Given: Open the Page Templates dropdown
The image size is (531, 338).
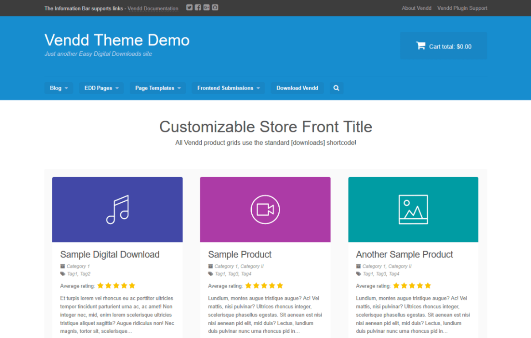Looking at the screenshot, I should [x=158, y=88].
